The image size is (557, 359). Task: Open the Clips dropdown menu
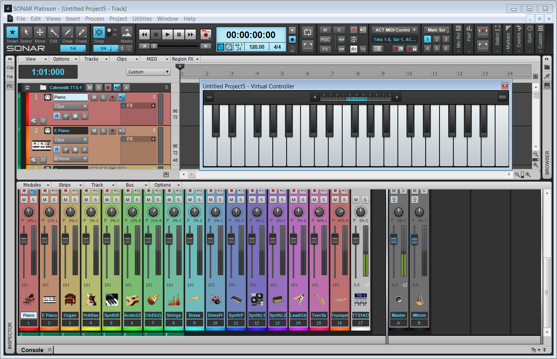coord(125,59)
